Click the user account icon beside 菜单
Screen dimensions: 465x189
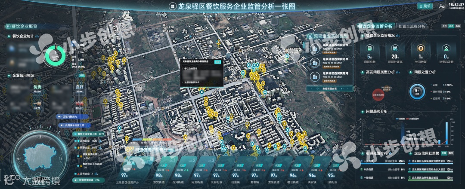(x=442, y=6)
